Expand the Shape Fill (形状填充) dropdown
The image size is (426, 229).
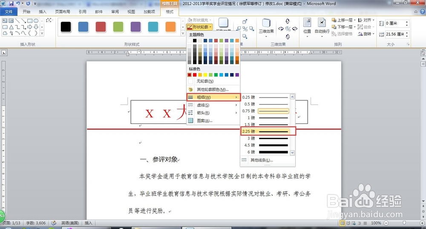click(x=210, y=20)
